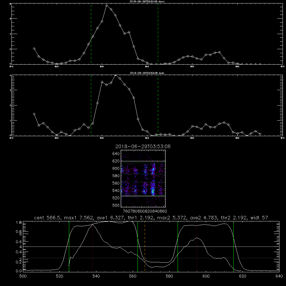Click the solid green line near 585 in the bottom plot
Screen dimensions: 286x286
point(178,246)
